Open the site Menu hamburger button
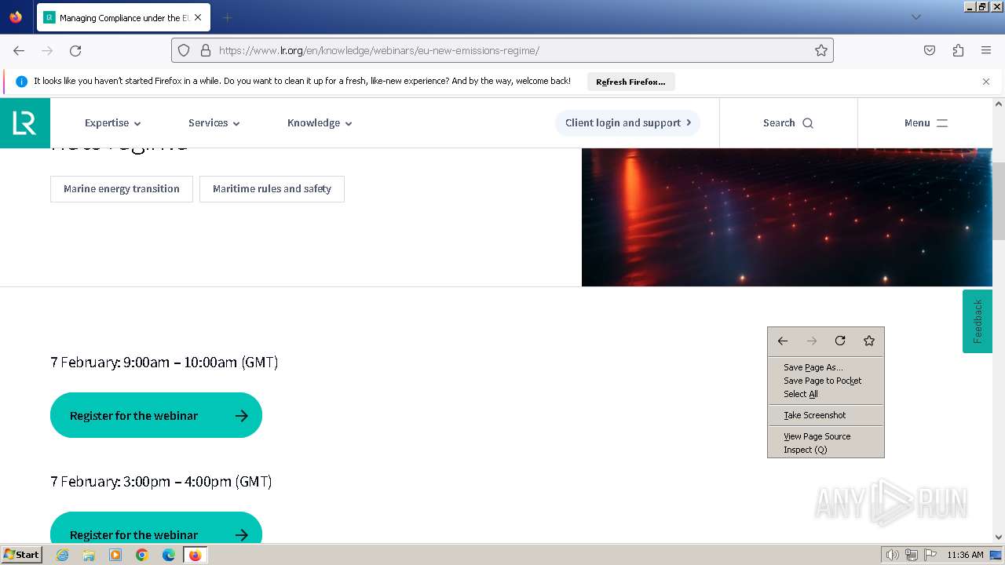Screen dimensions: 1005x565 click(926, 123)
